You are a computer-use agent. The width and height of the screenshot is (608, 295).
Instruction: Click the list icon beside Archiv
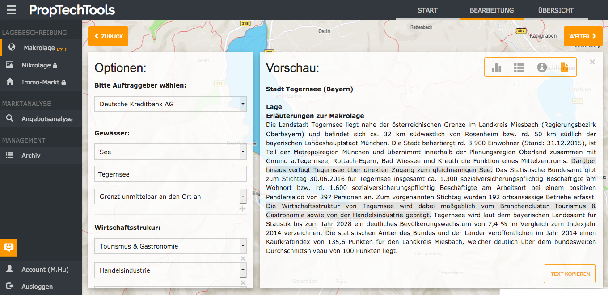coord(9,155)
